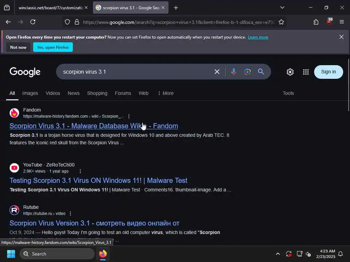Click Yes, open Firefox button

(53, 47)
